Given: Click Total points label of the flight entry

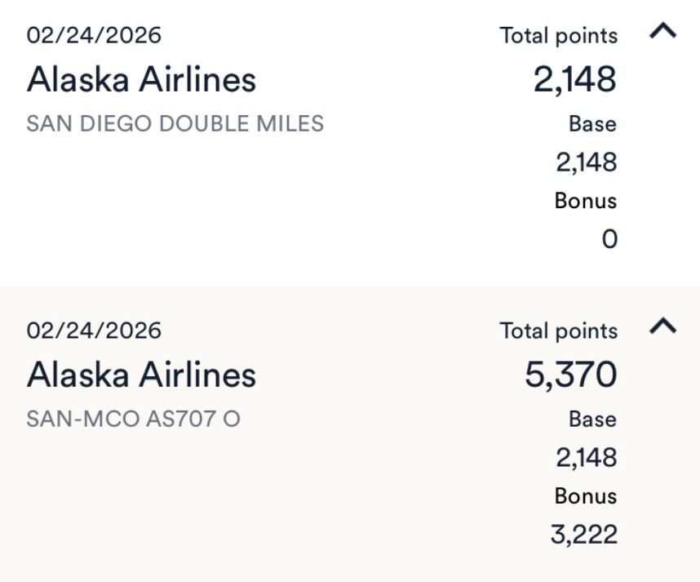Looking at the screenshot, I should (x=559, y=331).
